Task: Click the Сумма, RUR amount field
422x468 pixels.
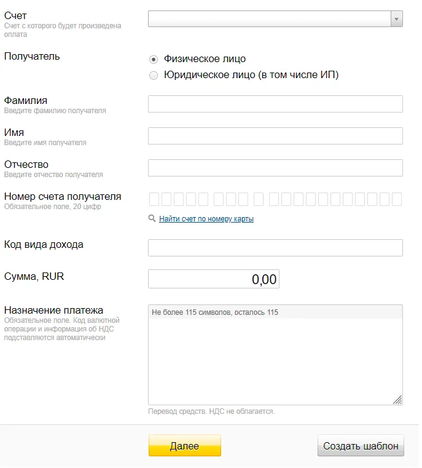Action: pos(214,279)
